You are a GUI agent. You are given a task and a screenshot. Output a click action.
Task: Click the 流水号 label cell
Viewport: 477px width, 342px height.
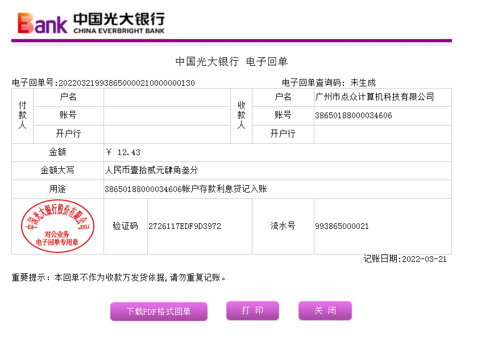283,226
